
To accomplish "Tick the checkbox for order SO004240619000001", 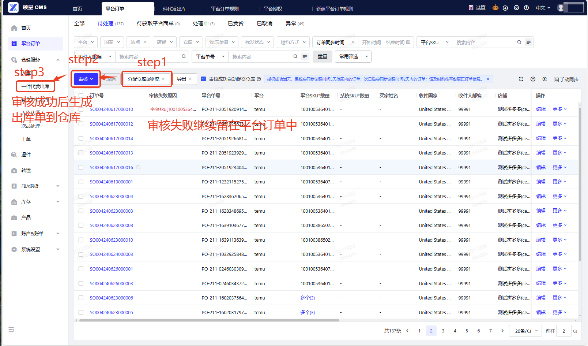I will tap(81, 182).
